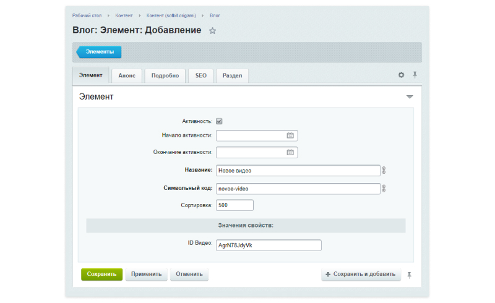Collapse the Элемент section arrow
The width and height of the screenshot is (495, 303).
pos(410,97)
